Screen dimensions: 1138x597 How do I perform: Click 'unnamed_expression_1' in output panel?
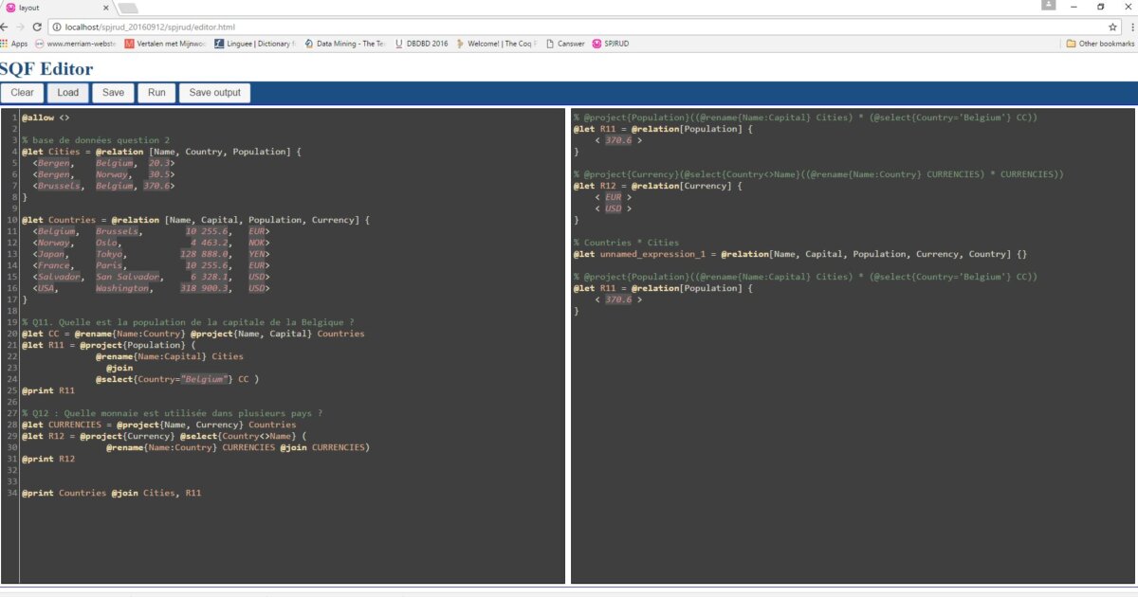(652, 254)
